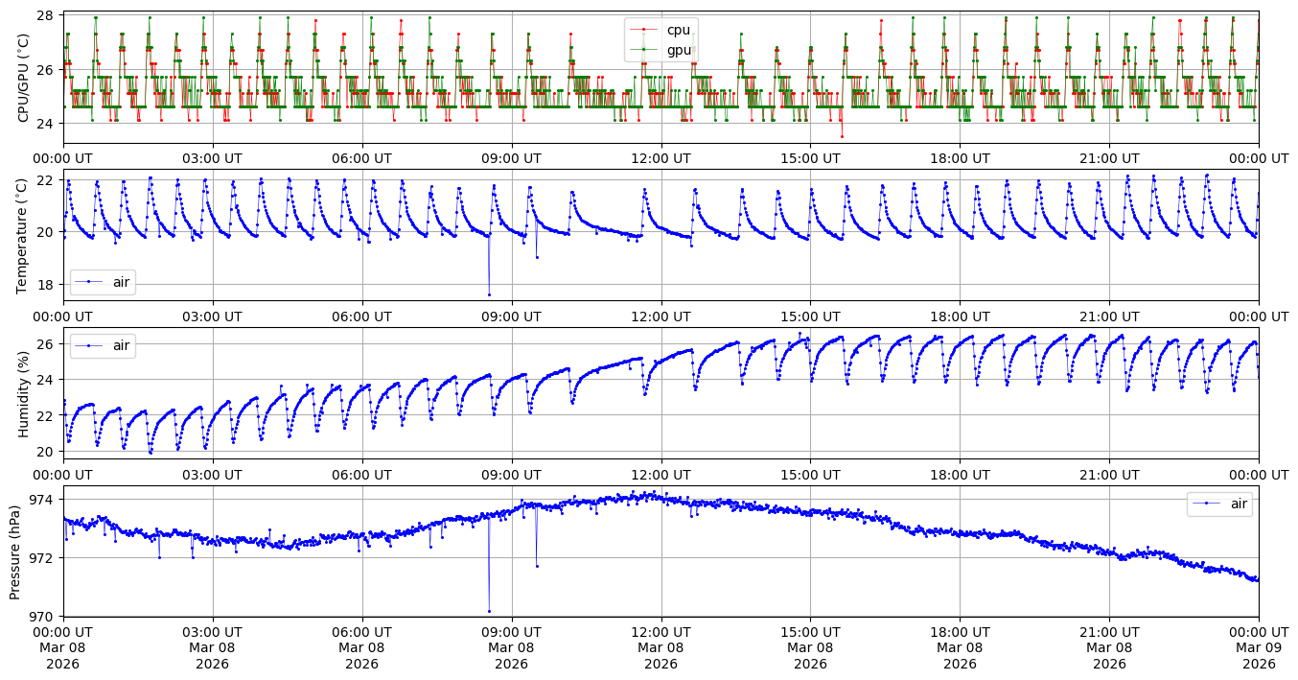The width and height of the screenshot is (1298, 680).
Task: Click the pressure outlier point just below 972 hPa after 09:00
Action: tap(537, 566)
